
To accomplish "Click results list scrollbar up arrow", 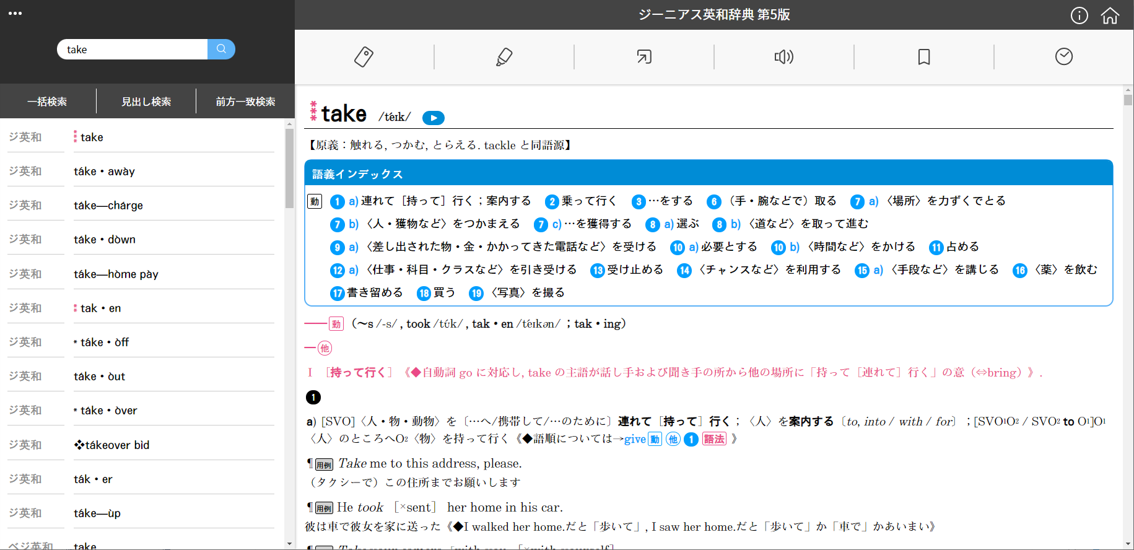I will coord(289,124).
